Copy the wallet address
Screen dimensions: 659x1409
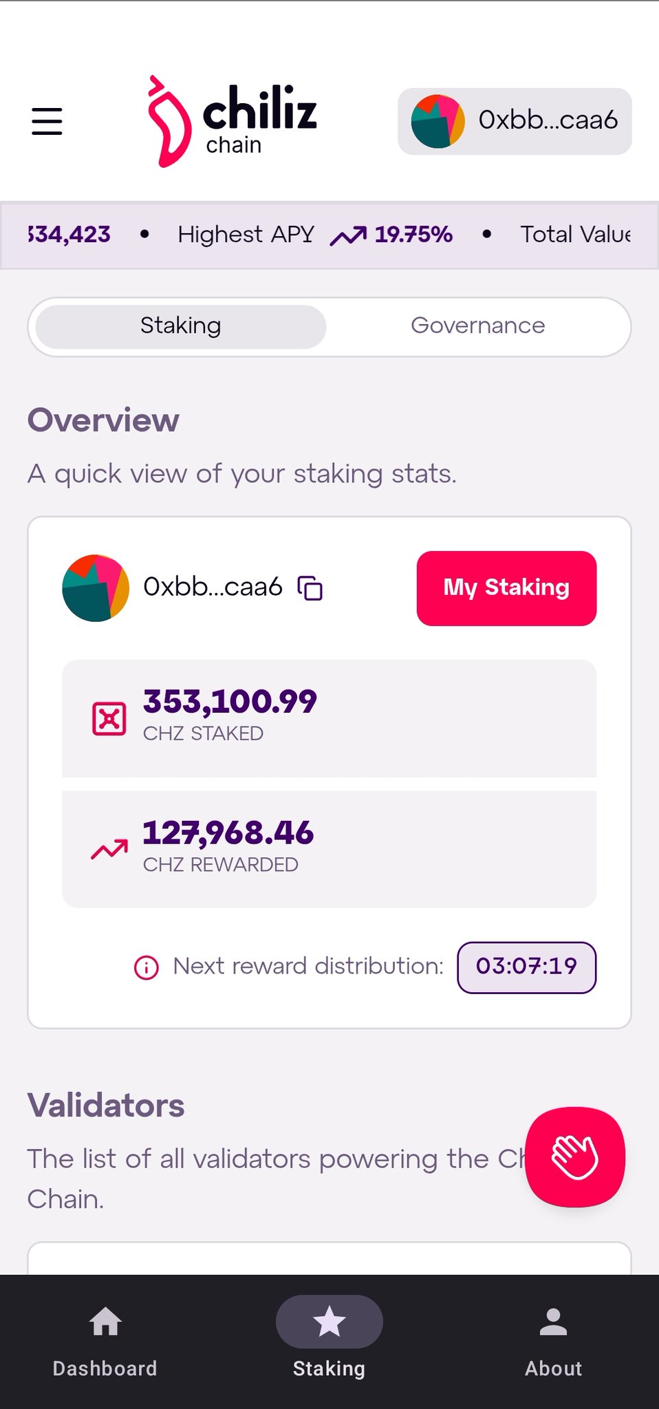click(x=310, y=588)
